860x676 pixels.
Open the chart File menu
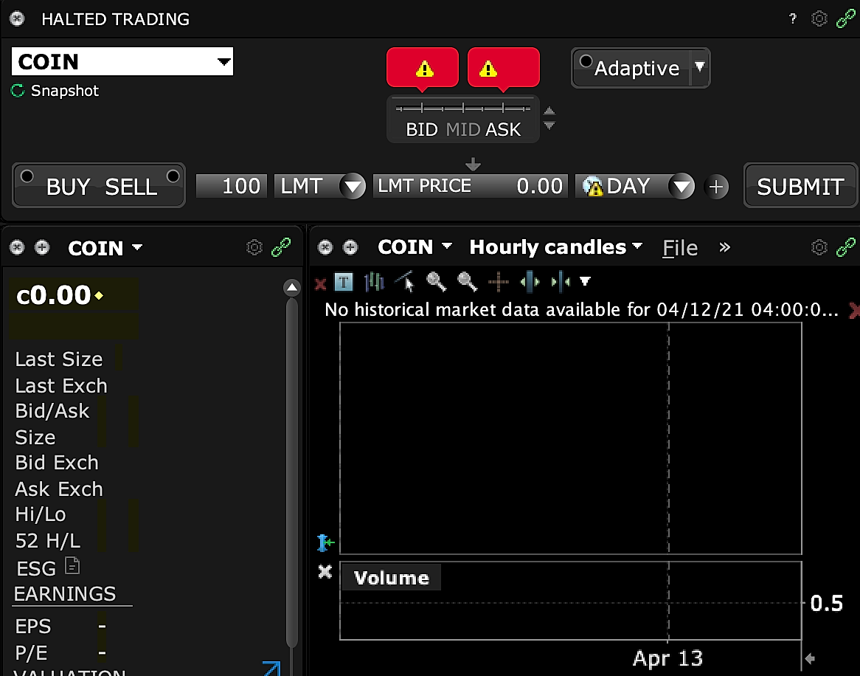point(680,248)
